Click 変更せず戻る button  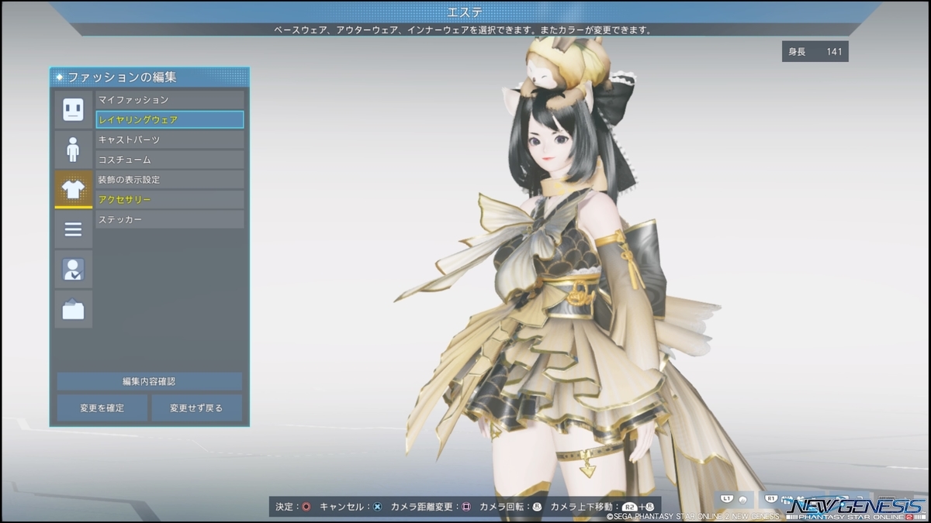pos(196,408)
